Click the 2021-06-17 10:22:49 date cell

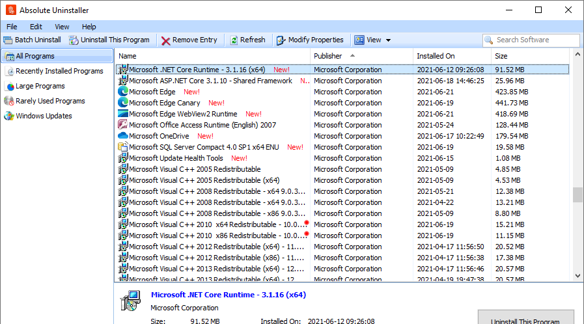click(451, 136)
